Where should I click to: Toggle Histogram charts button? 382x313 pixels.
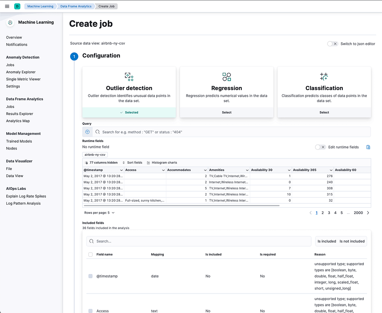162,163
